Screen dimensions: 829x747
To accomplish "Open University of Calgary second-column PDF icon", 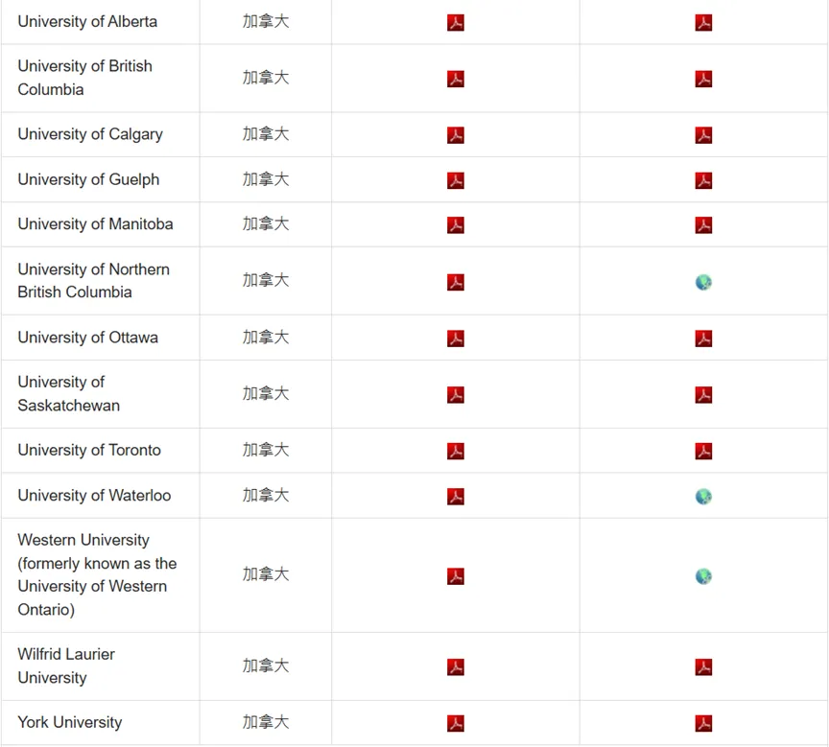I will click(x=703, y=135).
